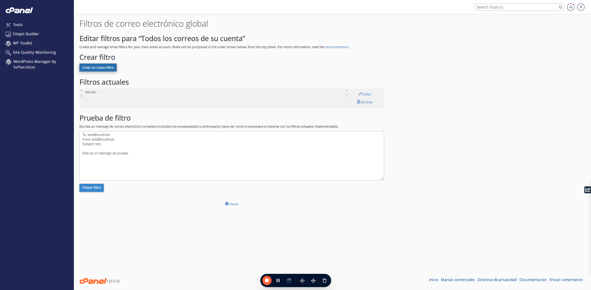Viewport: 591px width, 290px height.
Task: Click the trash icon next to Eliminar
Action: (x=359, y=102)
